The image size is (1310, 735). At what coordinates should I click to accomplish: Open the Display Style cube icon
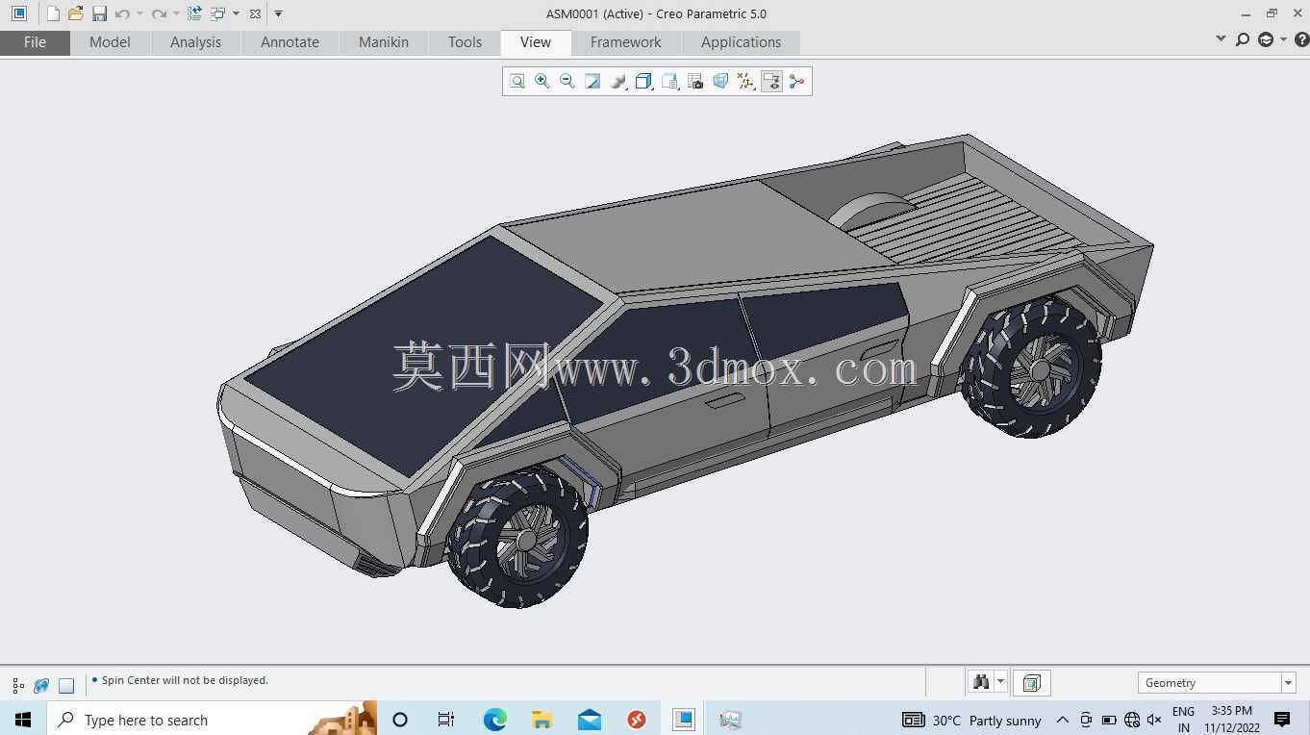[643, 82]
